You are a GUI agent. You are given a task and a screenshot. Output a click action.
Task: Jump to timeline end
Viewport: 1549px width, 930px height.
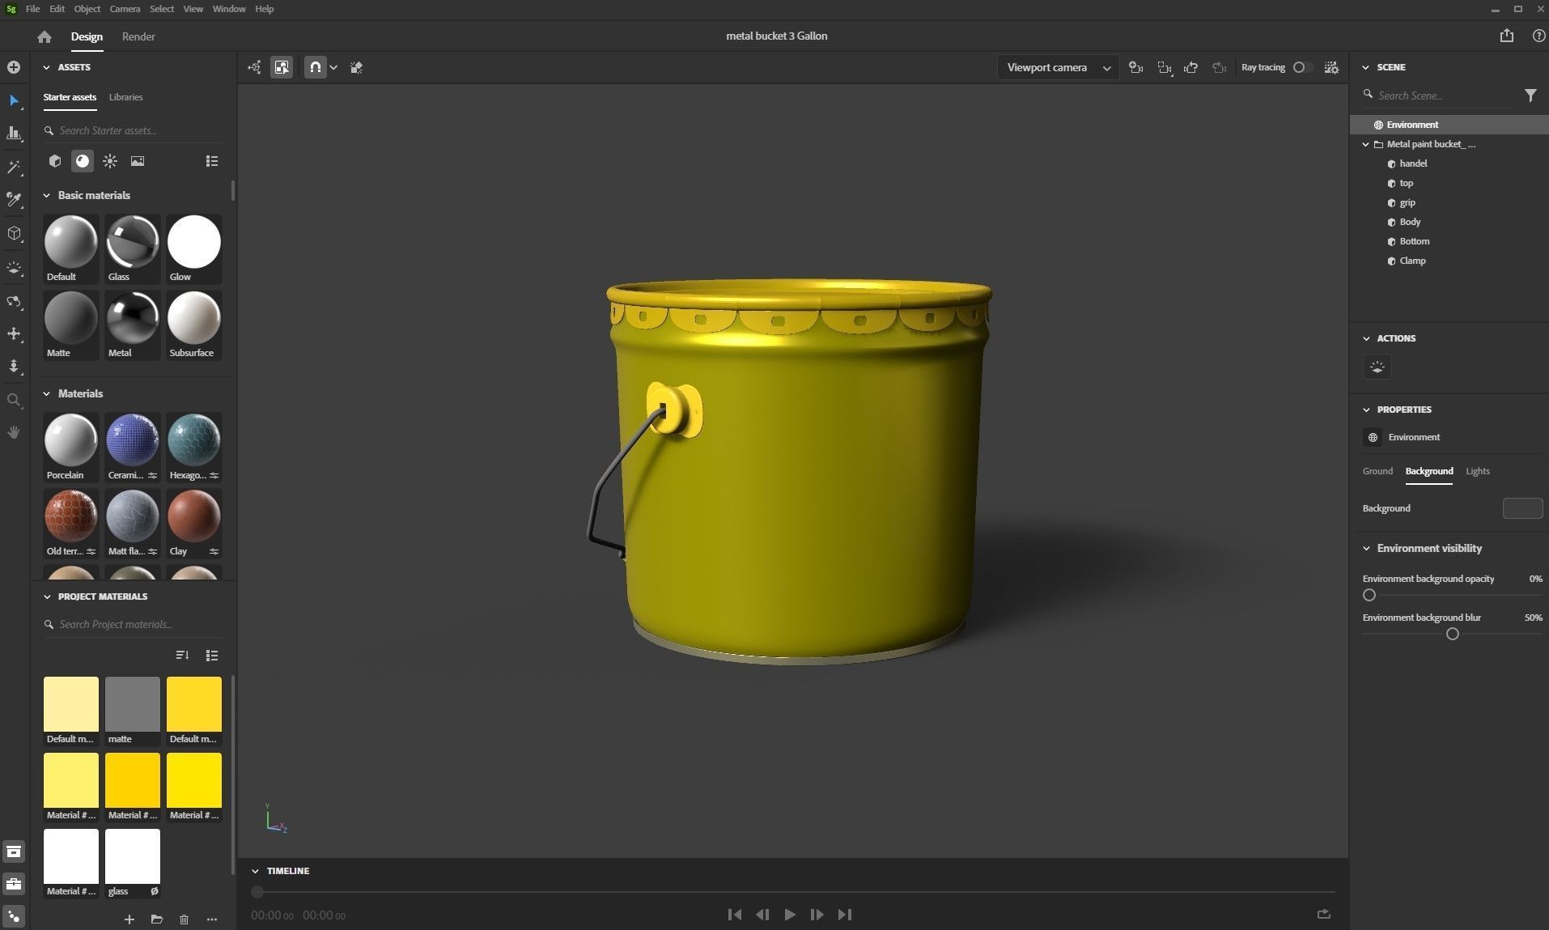coord(845,915)
